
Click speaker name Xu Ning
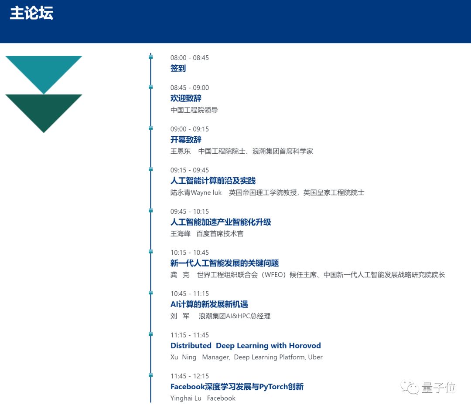[183, 357]
